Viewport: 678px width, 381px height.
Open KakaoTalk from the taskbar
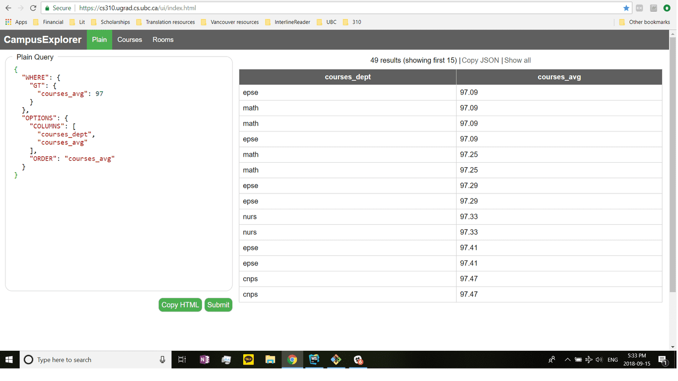tap(248, 360)
